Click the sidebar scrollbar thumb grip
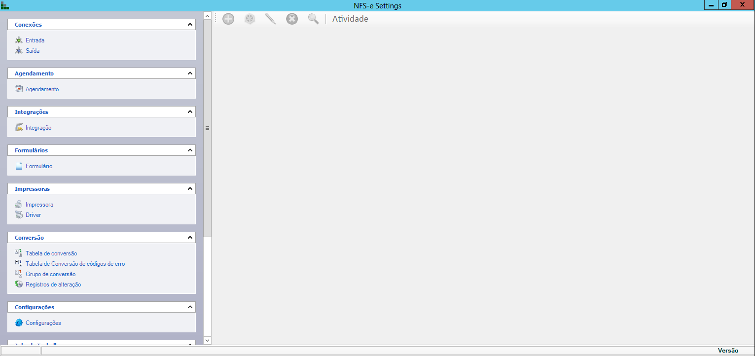Screen dimensions: 755x356 click(208, 128)
